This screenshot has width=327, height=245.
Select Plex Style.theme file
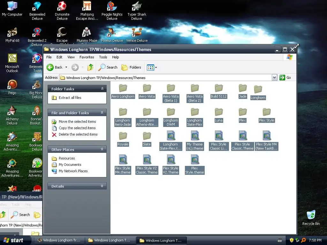pyautogui.click(x=194, y=165)
